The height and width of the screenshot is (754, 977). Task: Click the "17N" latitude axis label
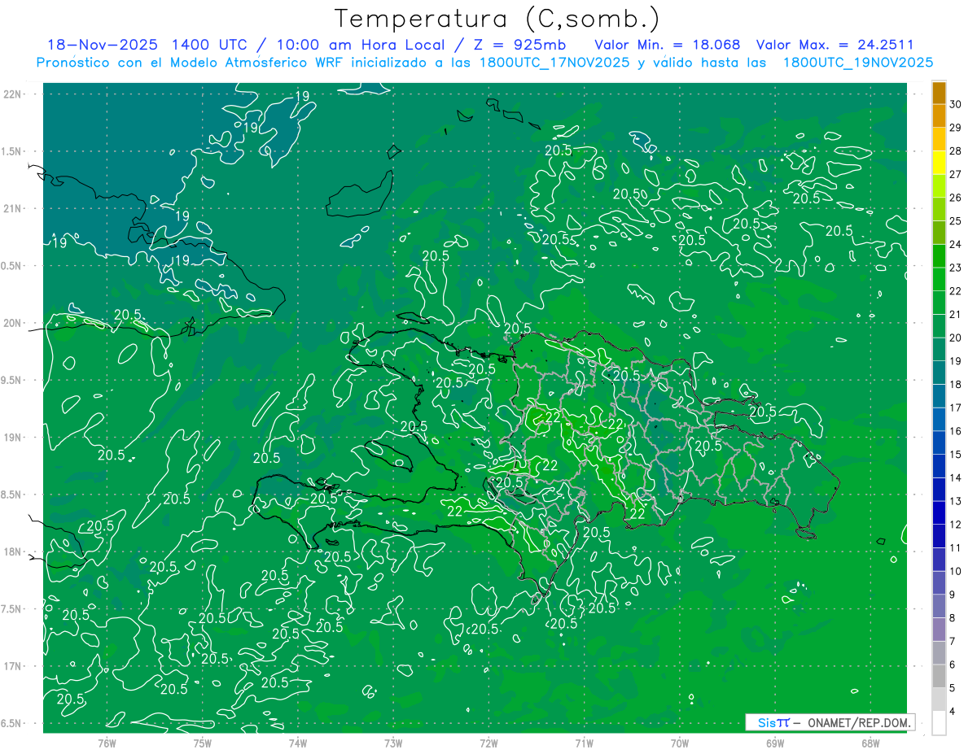(12, 666)
